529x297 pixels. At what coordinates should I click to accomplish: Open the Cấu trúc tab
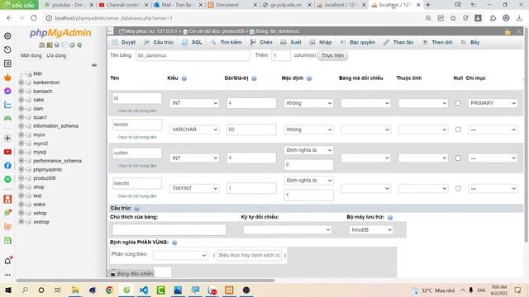click(x=159, y=42)
